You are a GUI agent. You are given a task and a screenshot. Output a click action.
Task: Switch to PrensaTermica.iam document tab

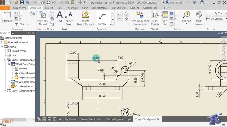point(92,119)
